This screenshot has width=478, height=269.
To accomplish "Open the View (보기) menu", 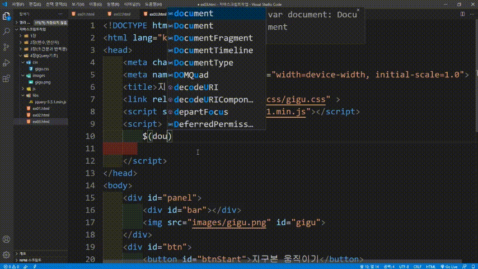I will (78, 4).
